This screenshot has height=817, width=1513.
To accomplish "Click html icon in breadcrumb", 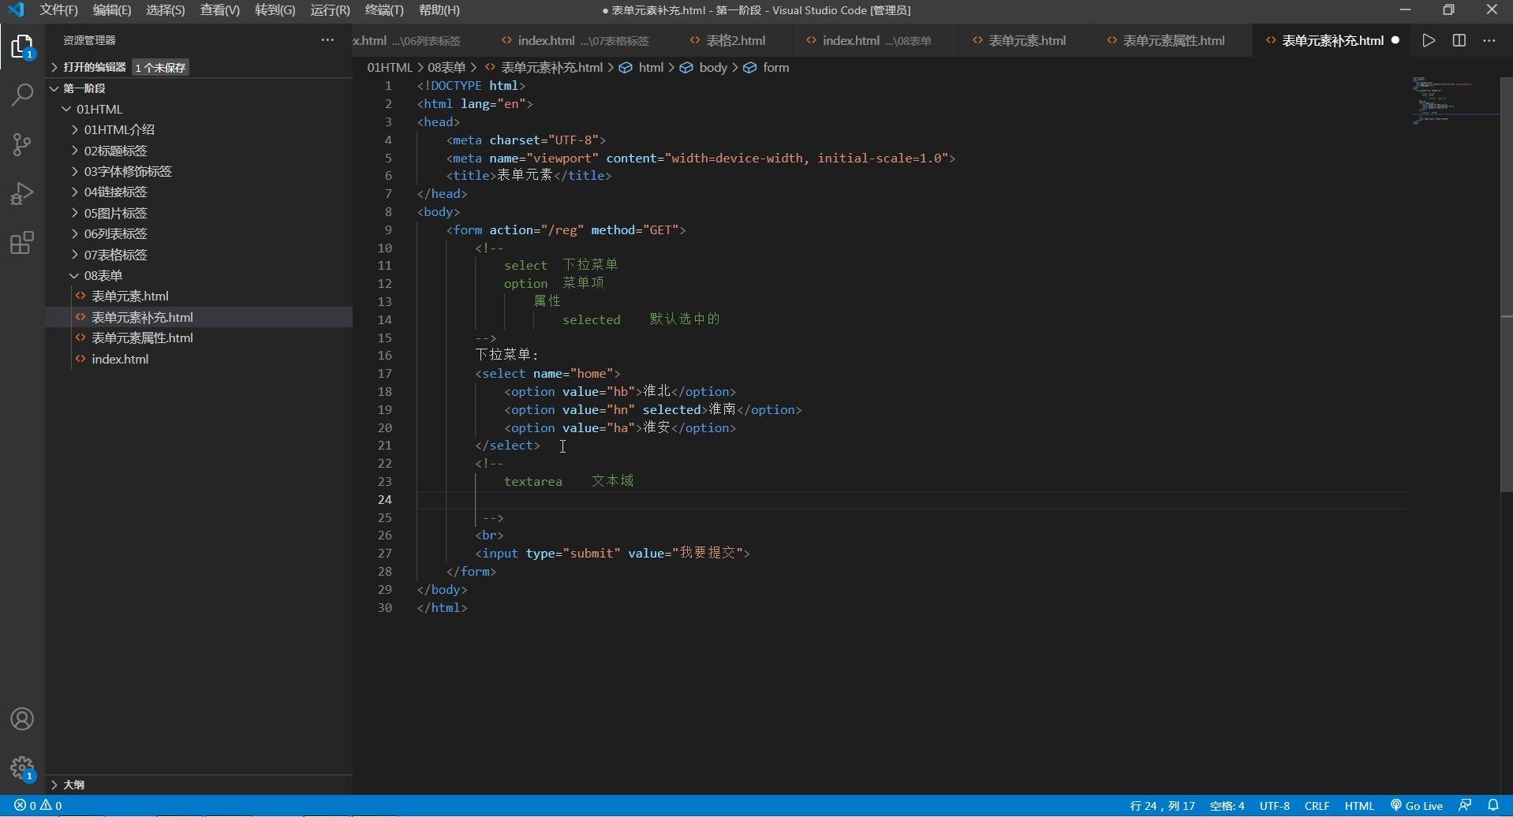I will pos(626,68).
